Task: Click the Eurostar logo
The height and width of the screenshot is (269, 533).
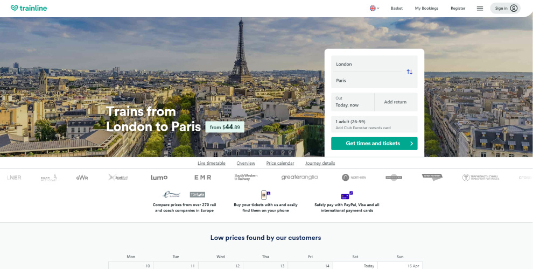Action: (x=171, y=194)
